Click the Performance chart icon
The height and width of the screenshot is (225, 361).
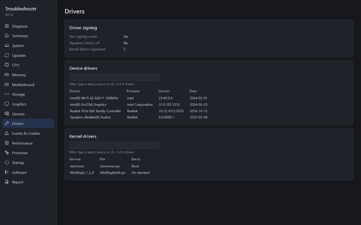(7, 143)
